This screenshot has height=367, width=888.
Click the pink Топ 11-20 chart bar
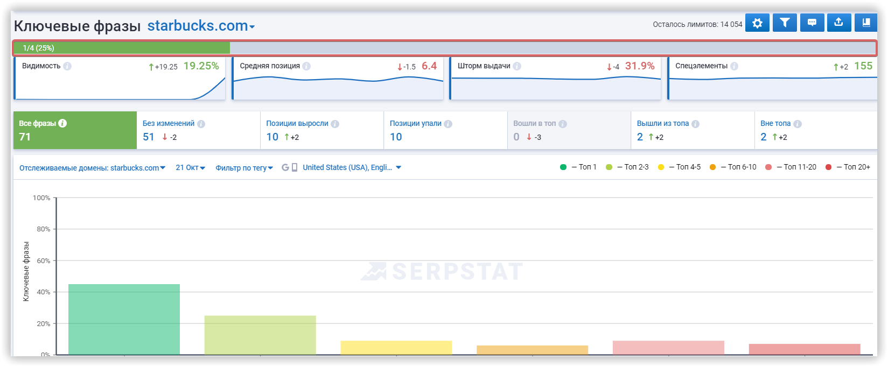(x=668, y=348)
